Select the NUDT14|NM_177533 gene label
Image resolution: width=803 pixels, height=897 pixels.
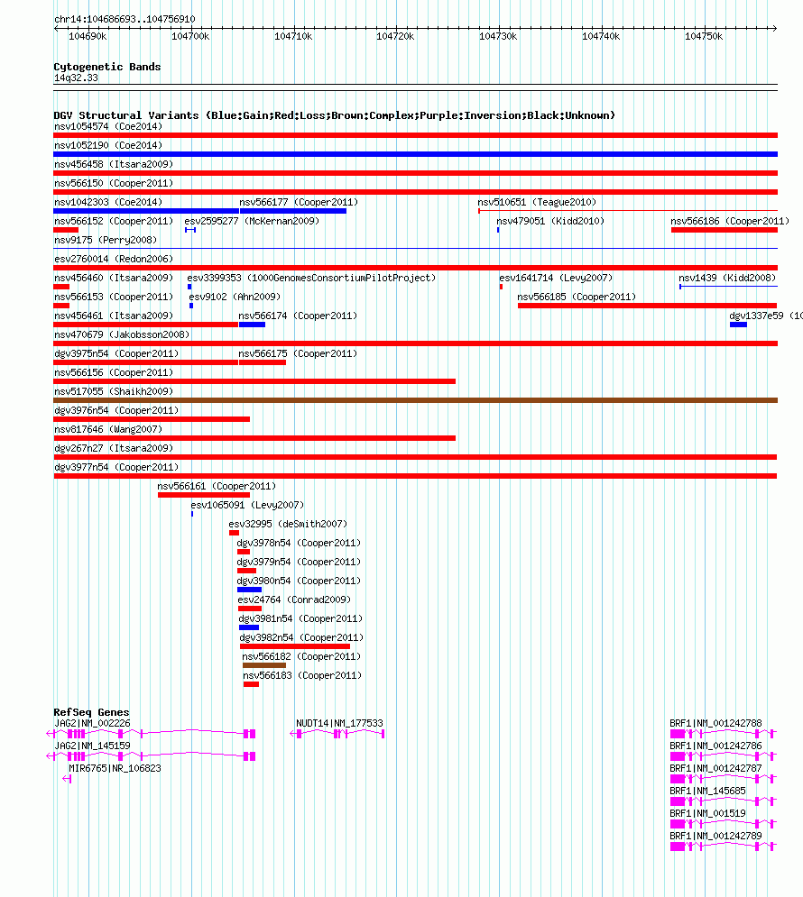pyautogui.click(x=339, y=723)
